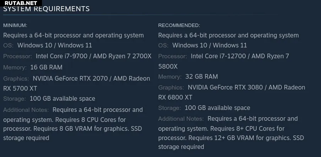This screenshot has height=157, width=321.
Task: Click the 16 GB RAM memory value
Action: [46, 67]
